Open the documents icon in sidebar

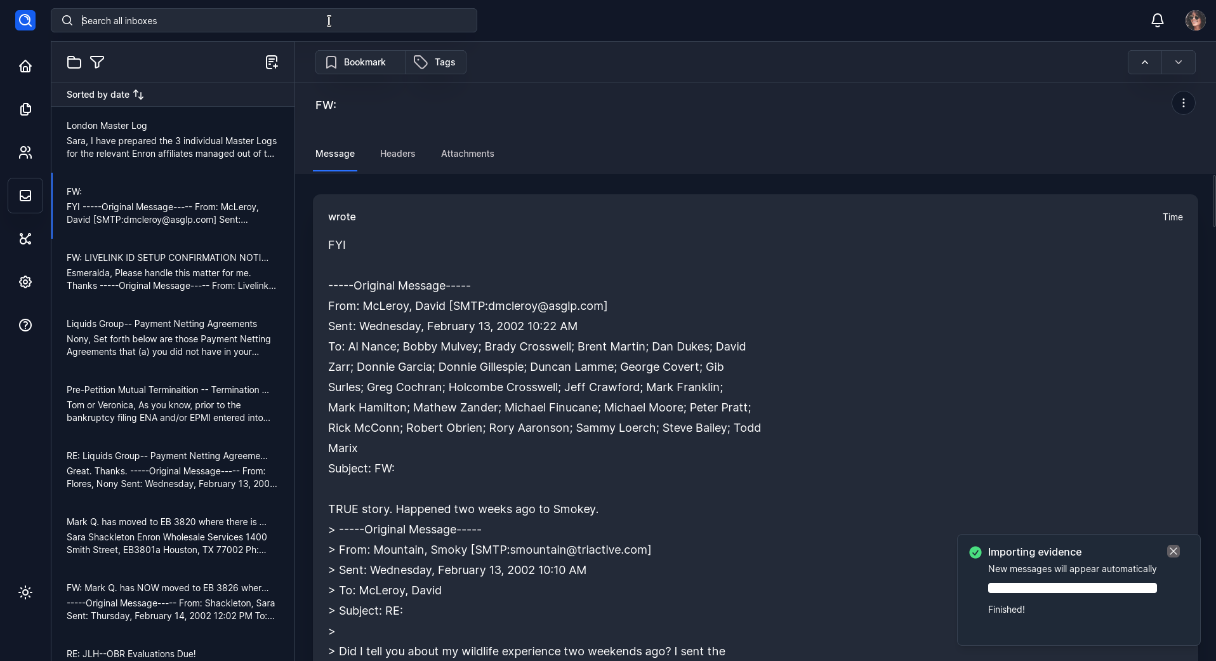click(x=25, y=109)
